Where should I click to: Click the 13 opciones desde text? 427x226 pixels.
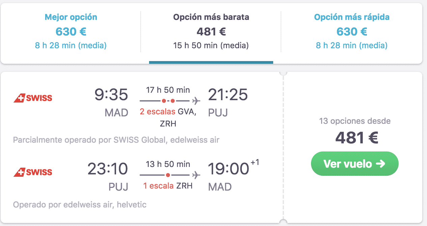[354, 121]
